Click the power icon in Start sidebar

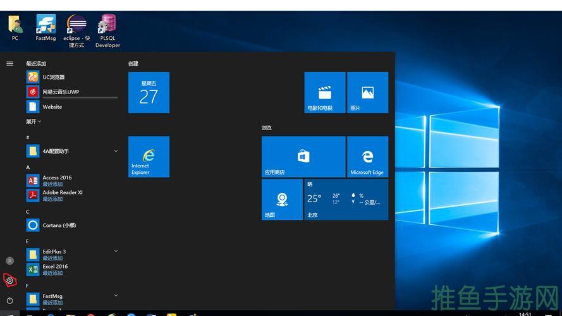coord(9,300)
